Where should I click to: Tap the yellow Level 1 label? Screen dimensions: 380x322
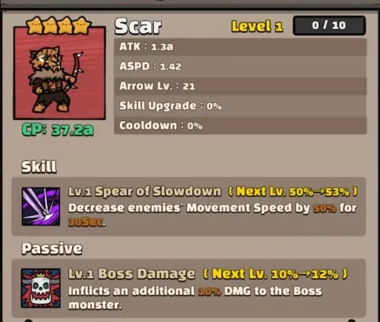point(258,27)
